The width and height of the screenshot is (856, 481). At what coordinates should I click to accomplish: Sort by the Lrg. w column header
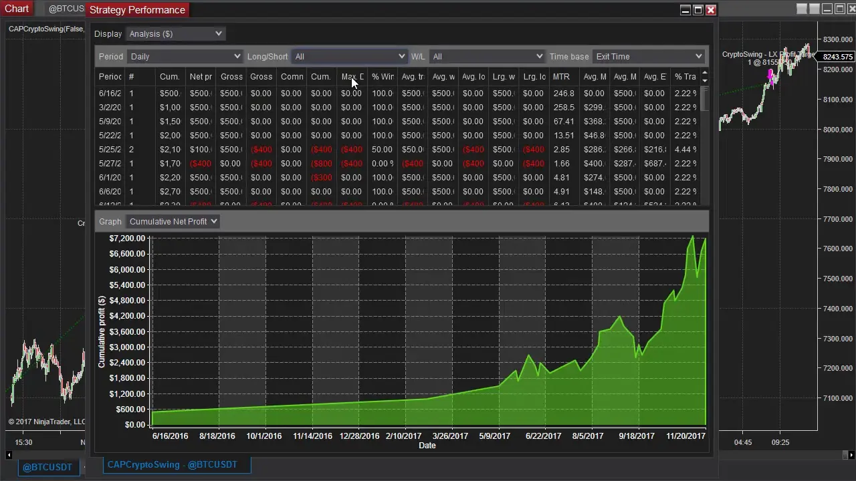pyautogui.click(x=504, y=77)
